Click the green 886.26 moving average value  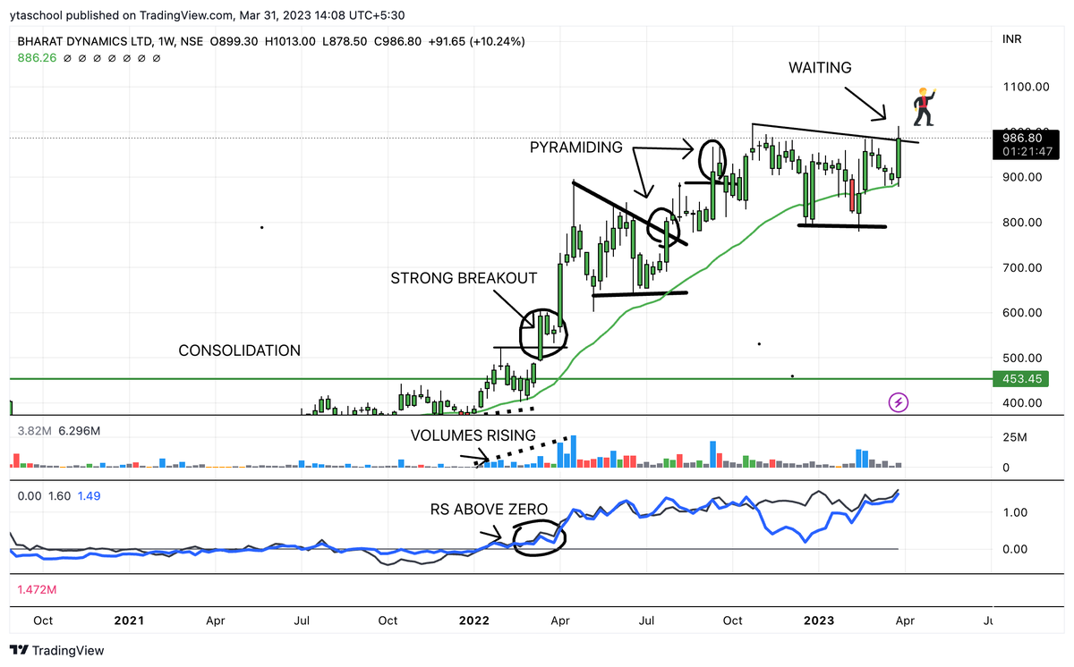click(38, 57)
